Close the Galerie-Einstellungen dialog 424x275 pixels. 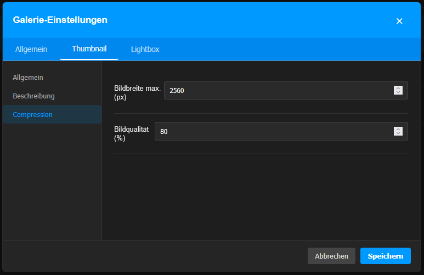399,21
